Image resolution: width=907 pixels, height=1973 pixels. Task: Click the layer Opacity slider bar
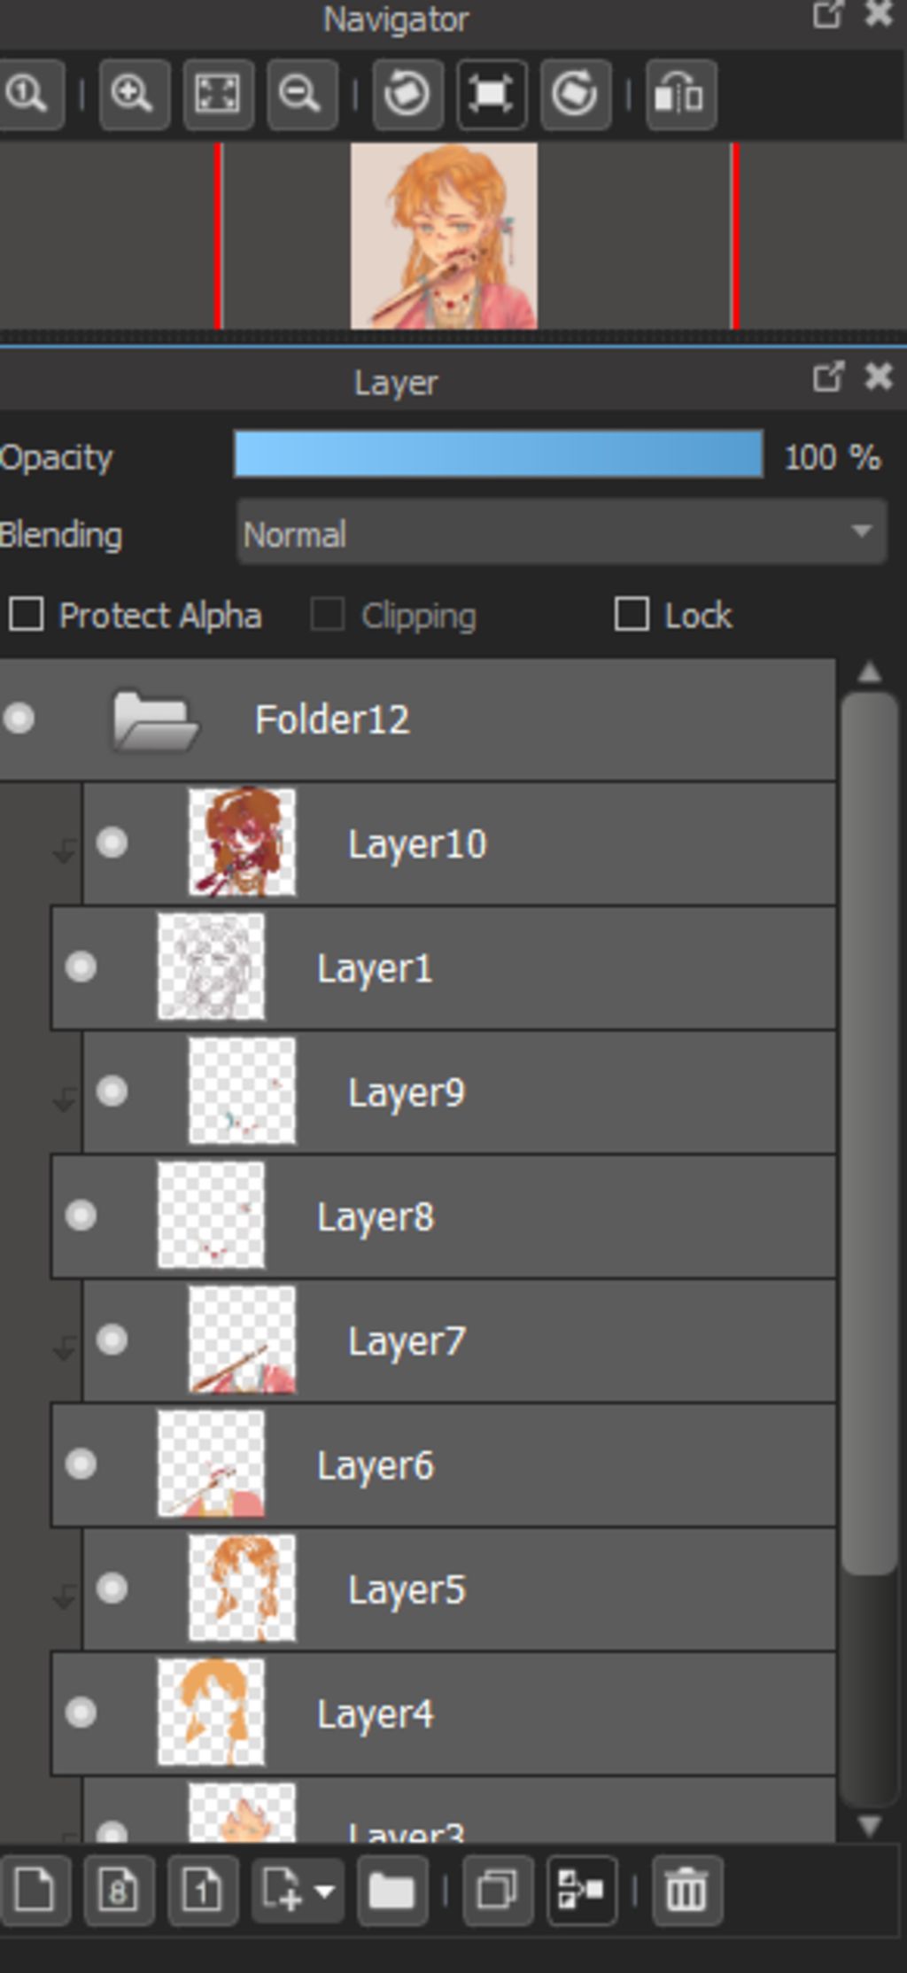499,454
